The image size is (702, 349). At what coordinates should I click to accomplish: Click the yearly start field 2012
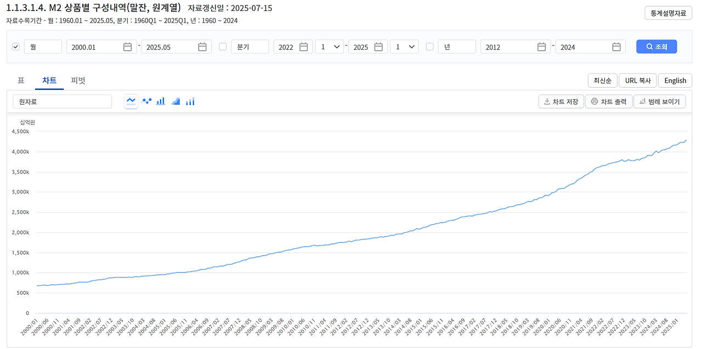coord(516,47)
